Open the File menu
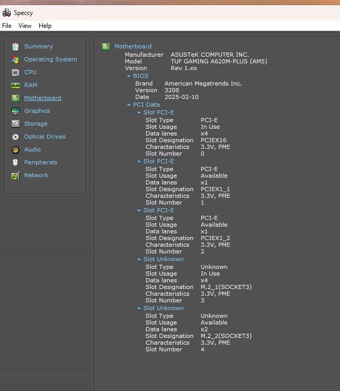The width and height of the screenshot is (340, 391). tap(7, 26)
